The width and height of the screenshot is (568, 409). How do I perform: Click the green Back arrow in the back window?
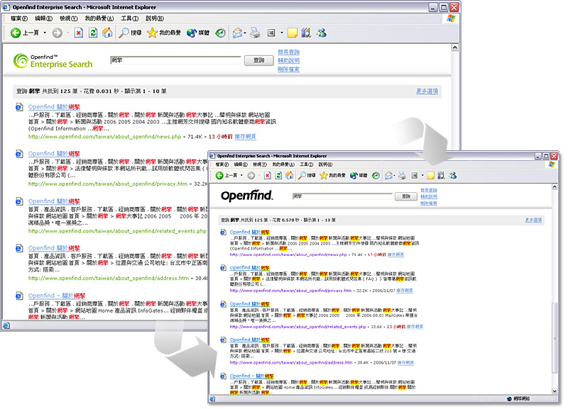tap(16, 33)
